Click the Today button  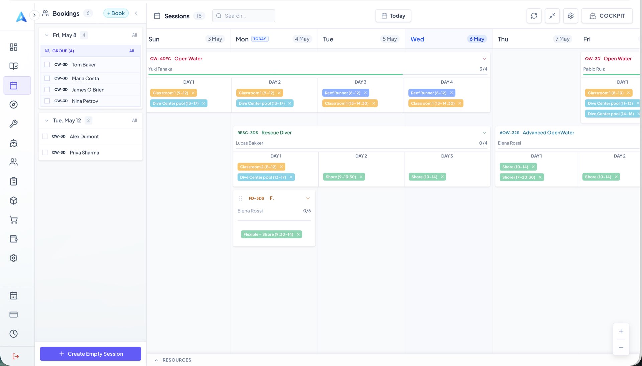pos(393,16)
